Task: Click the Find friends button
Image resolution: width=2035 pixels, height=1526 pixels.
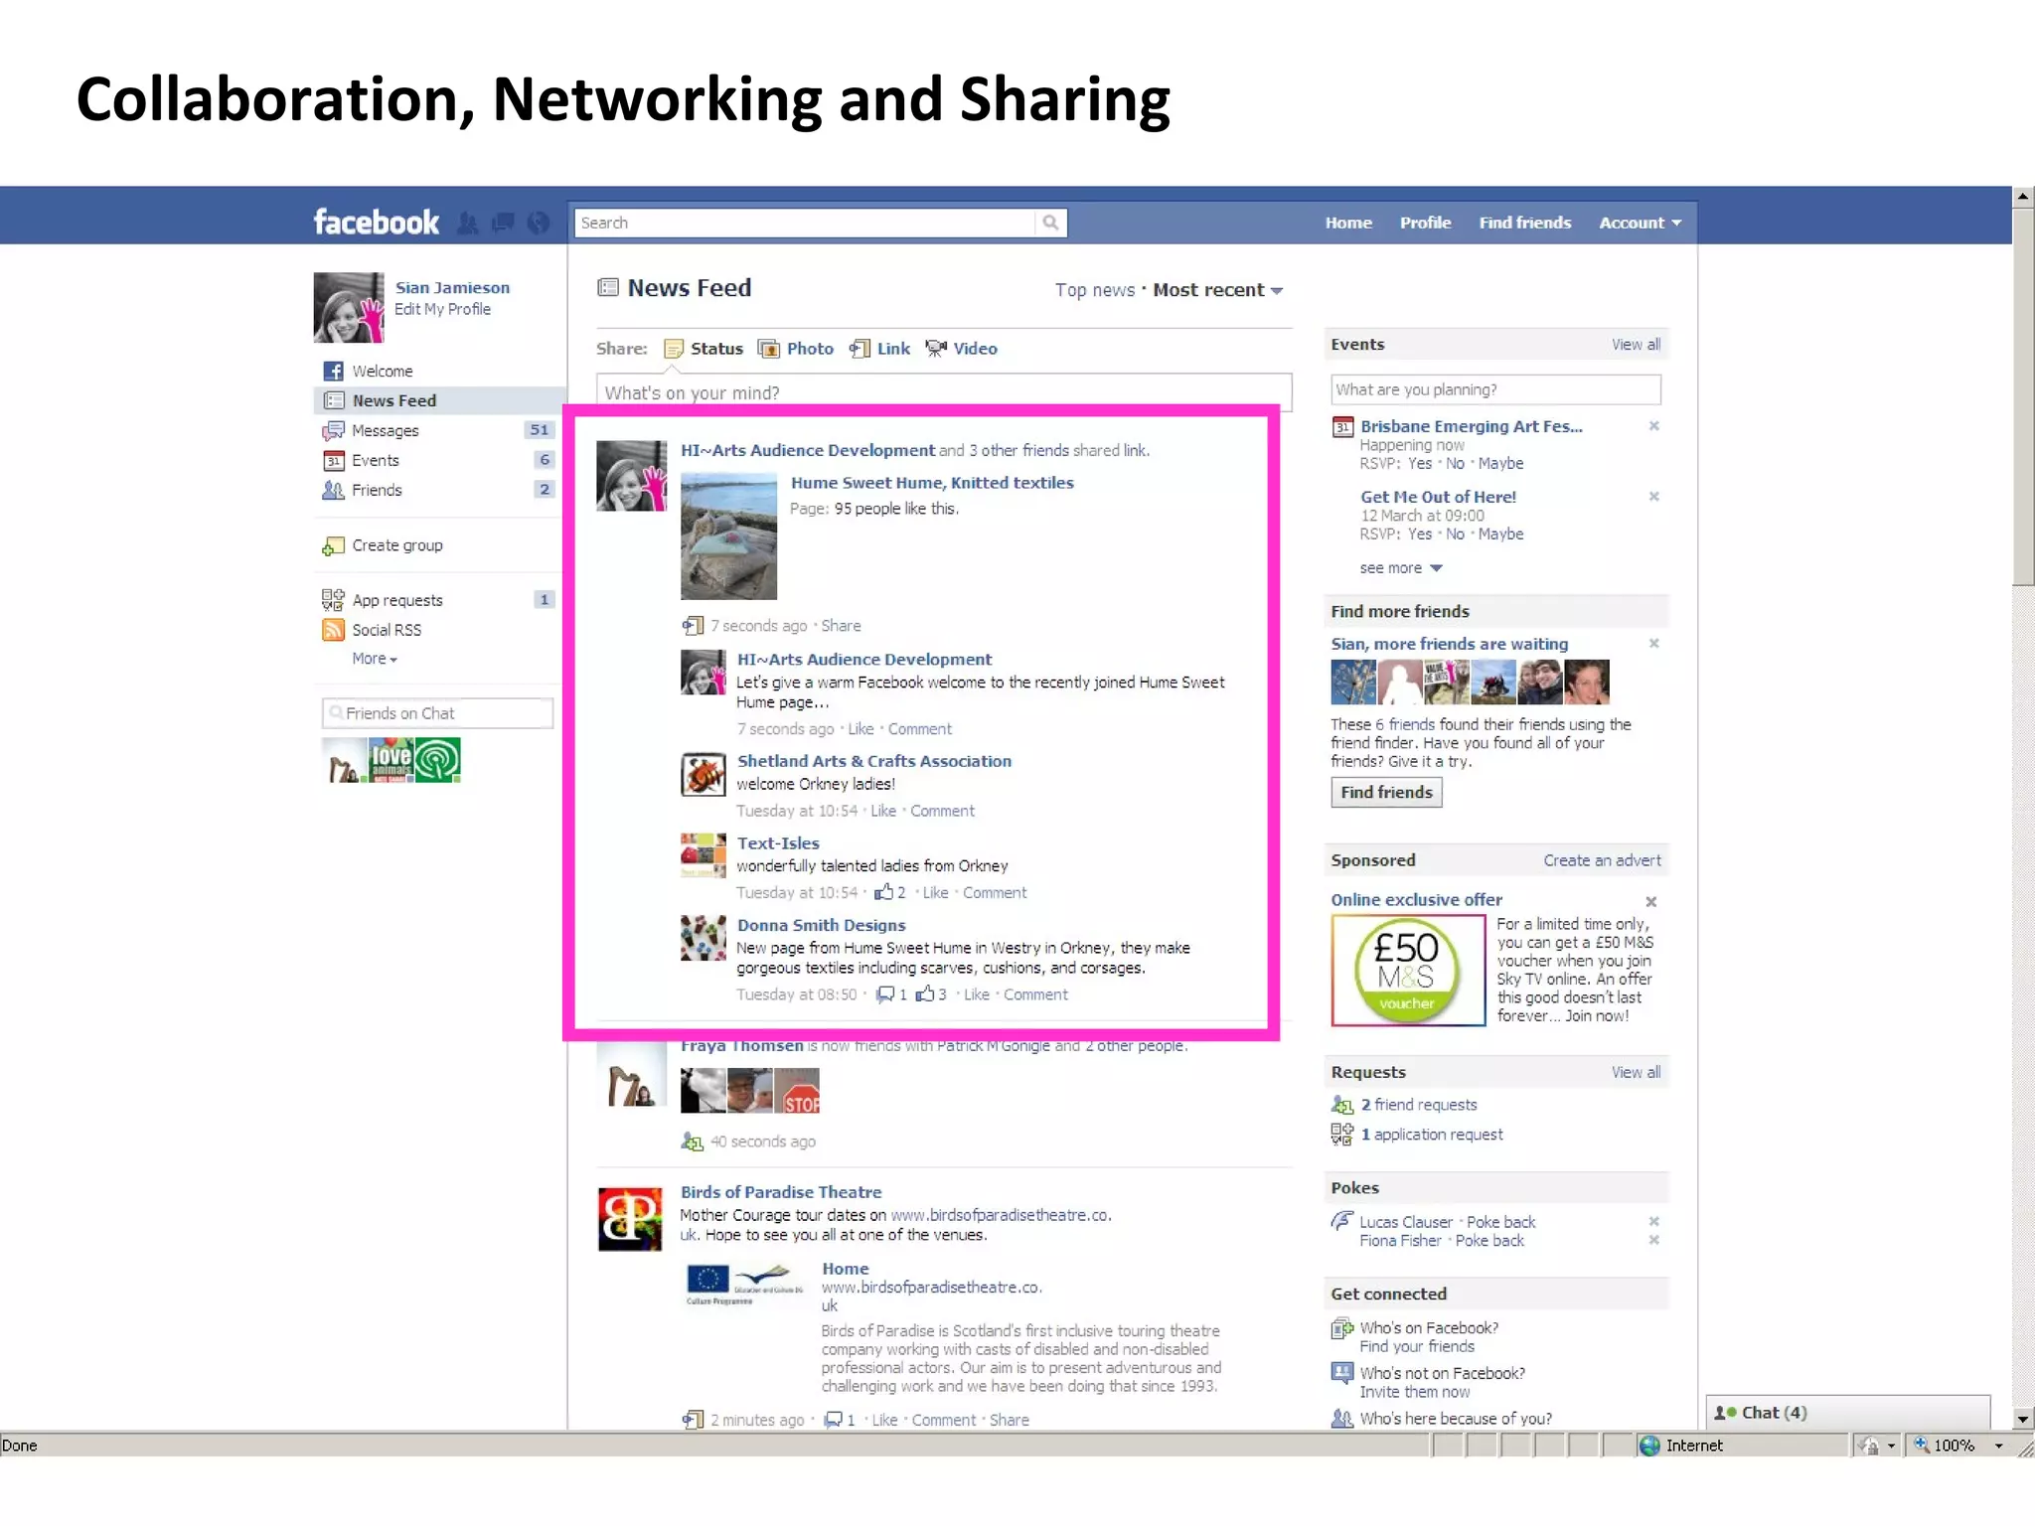Action: (x=1386, y=793)
